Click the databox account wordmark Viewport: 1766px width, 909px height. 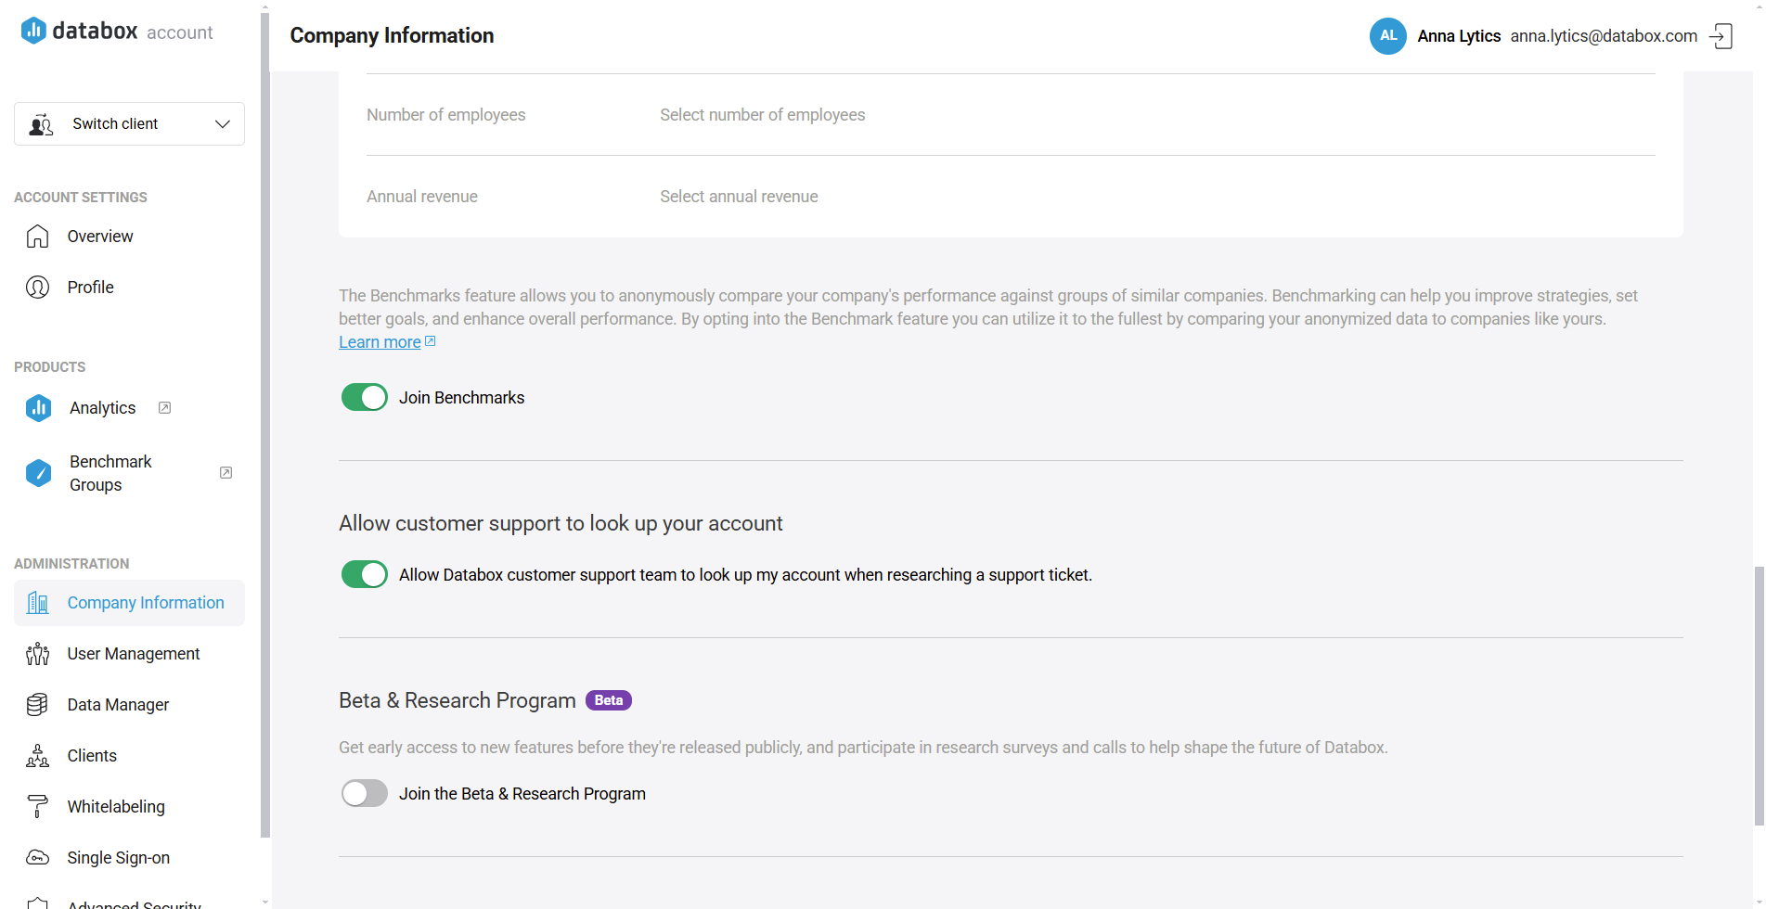tap(133, 32)
